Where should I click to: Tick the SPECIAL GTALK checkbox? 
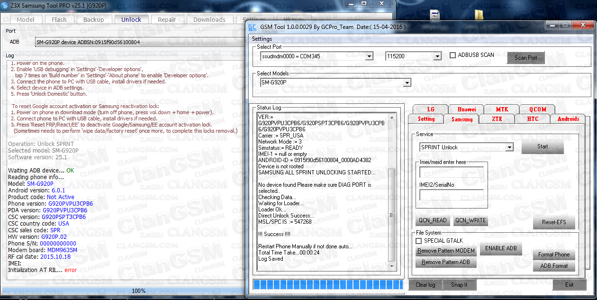[x=419, y=241]
